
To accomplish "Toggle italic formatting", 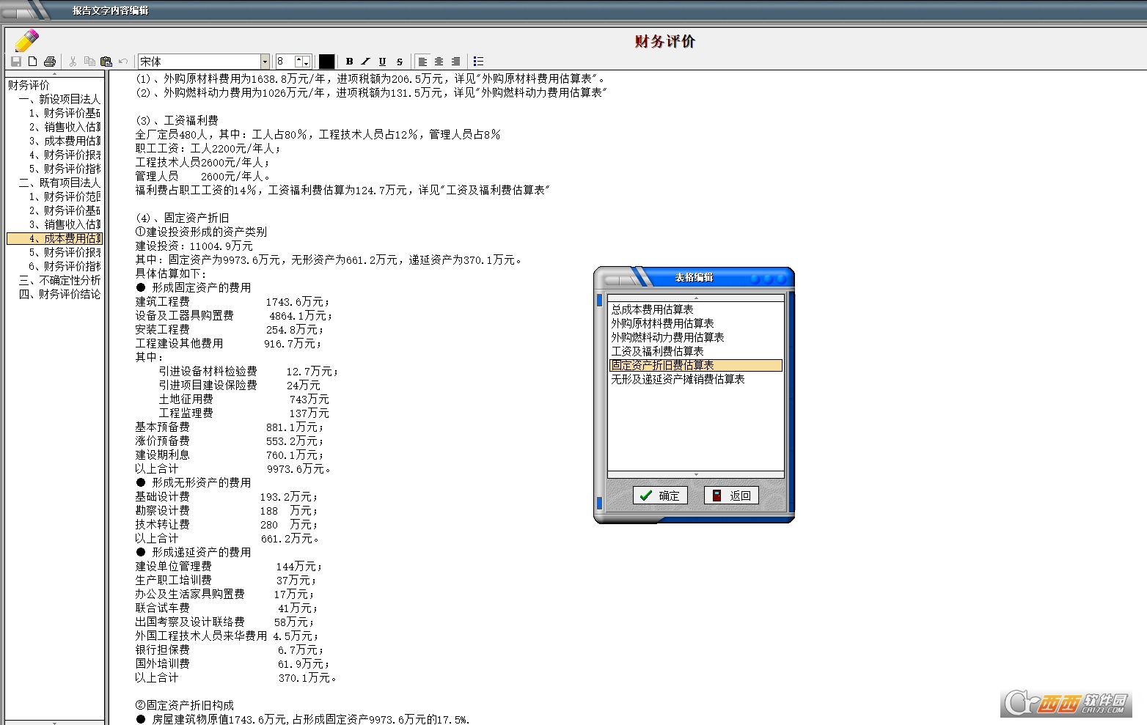I will pyautogui.click(x=365, y=62).
